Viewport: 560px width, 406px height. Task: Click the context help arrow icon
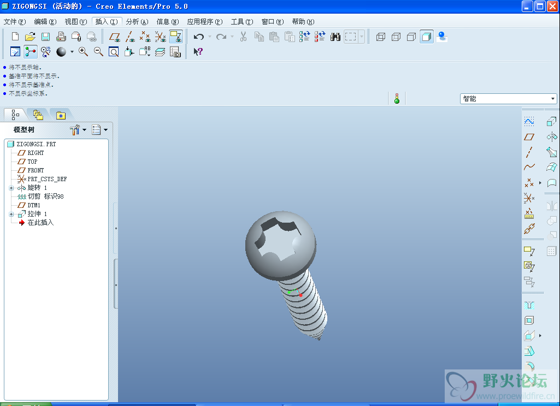(198, 52)
